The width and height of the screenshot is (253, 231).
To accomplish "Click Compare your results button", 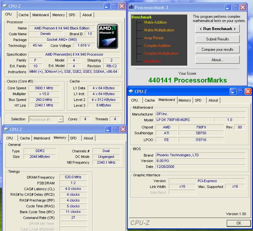I will 217,49.
